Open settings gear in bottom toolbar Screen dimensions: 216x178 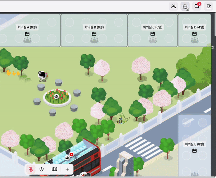click(41, 169)
